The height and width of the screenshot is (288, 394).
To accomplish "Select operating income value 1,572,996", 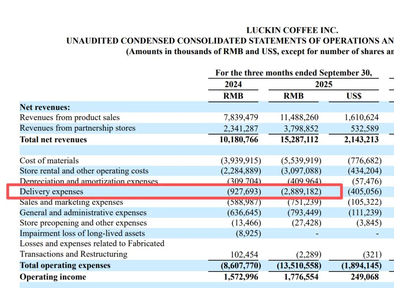I will (241, 277).
